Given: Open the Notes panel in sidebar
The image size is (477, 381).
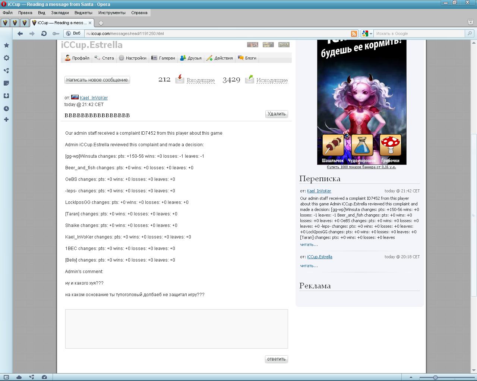Looking at the screenshot, I should [x=6, y=83].
